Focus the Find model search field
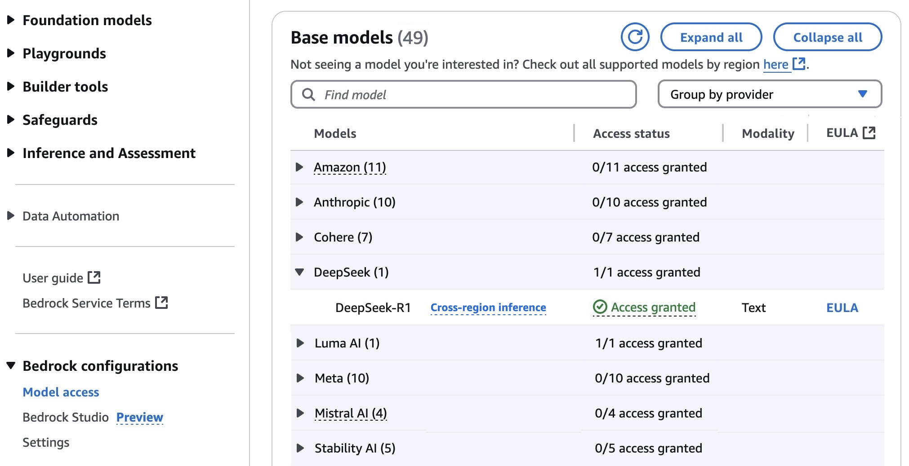Screen dimensions: 909x466 (x=472, y=94)
